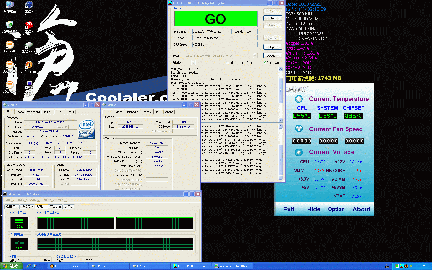
Task: Open the Task Manager File menu
Action: point(8,200)
